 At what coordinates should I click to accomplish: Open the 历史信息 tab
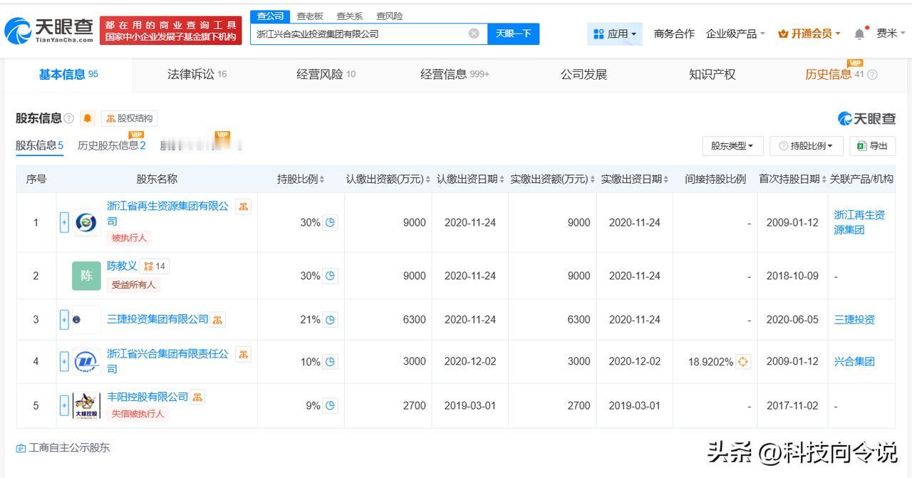pos(834,74)
